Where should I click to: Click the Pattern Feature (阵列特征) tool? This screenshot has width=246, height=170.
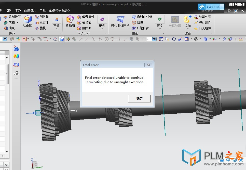pos(12,17)
